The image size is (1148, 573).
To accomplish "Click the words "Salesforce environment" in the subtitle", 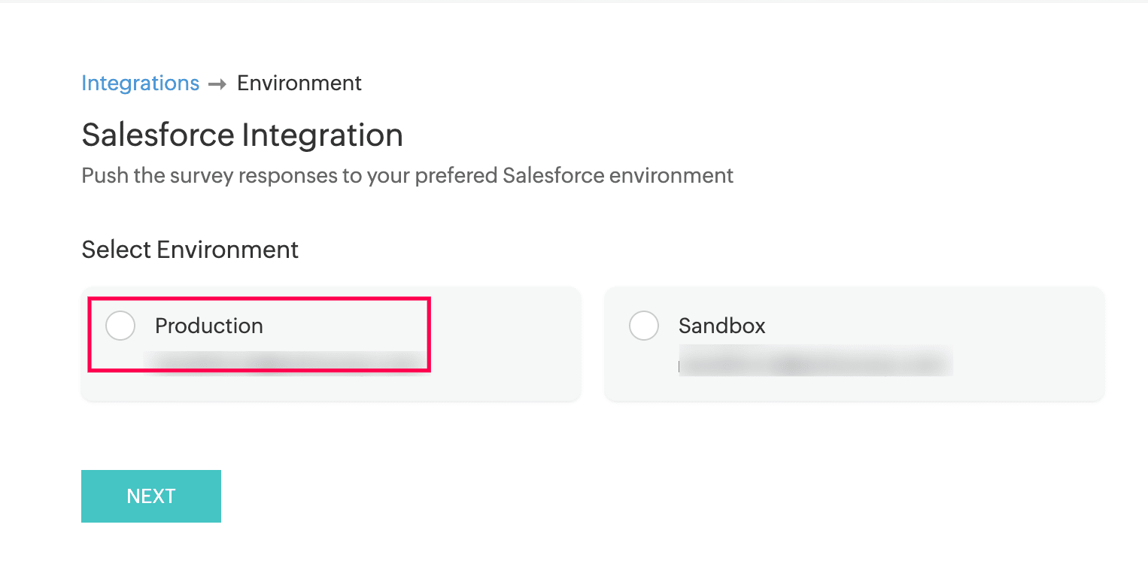I will tap(618, 176).
